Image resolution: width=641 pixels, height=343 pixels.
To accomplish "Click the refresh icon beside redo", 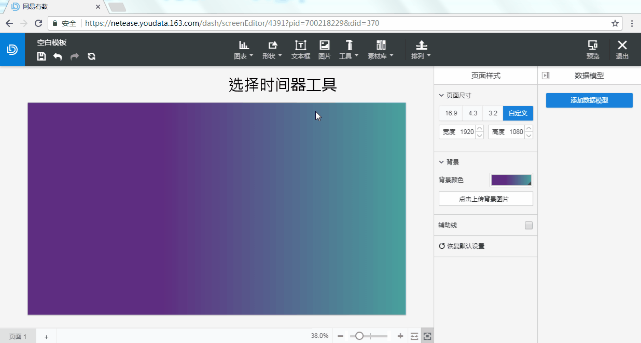I will 91,56.
